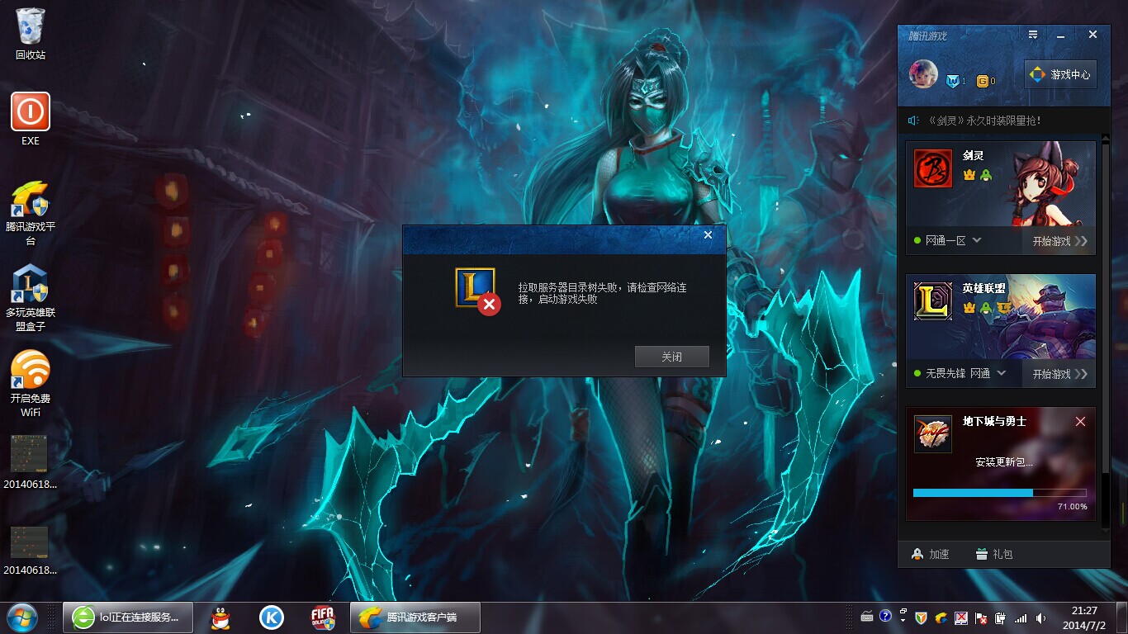Close the League error dialog with its X
The width and height of the screenshot is (1128, 634).
pos(708,235)
